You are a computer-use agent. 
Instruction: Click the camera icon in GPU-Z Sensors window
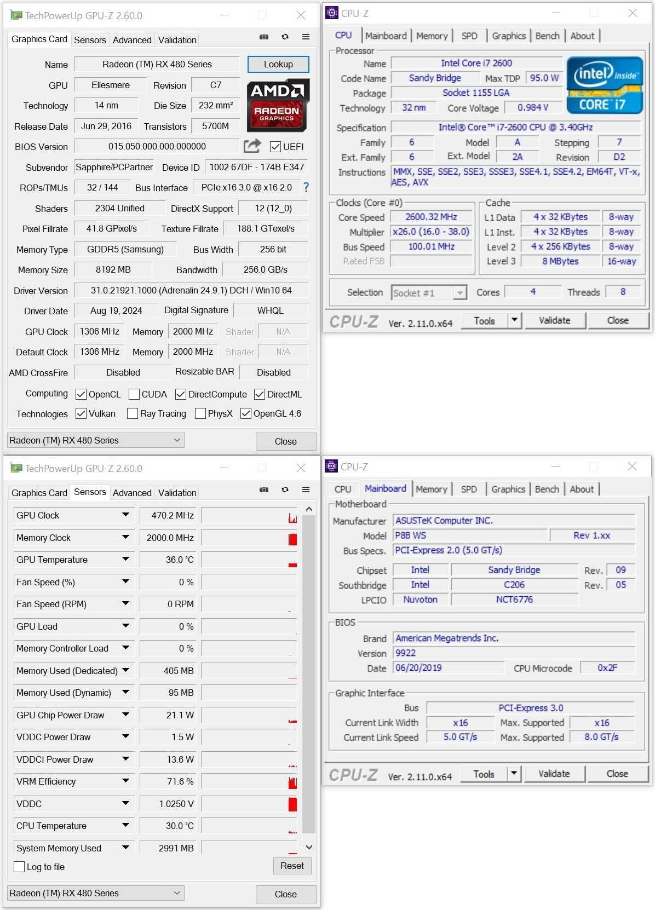click(x=264, y=489)
